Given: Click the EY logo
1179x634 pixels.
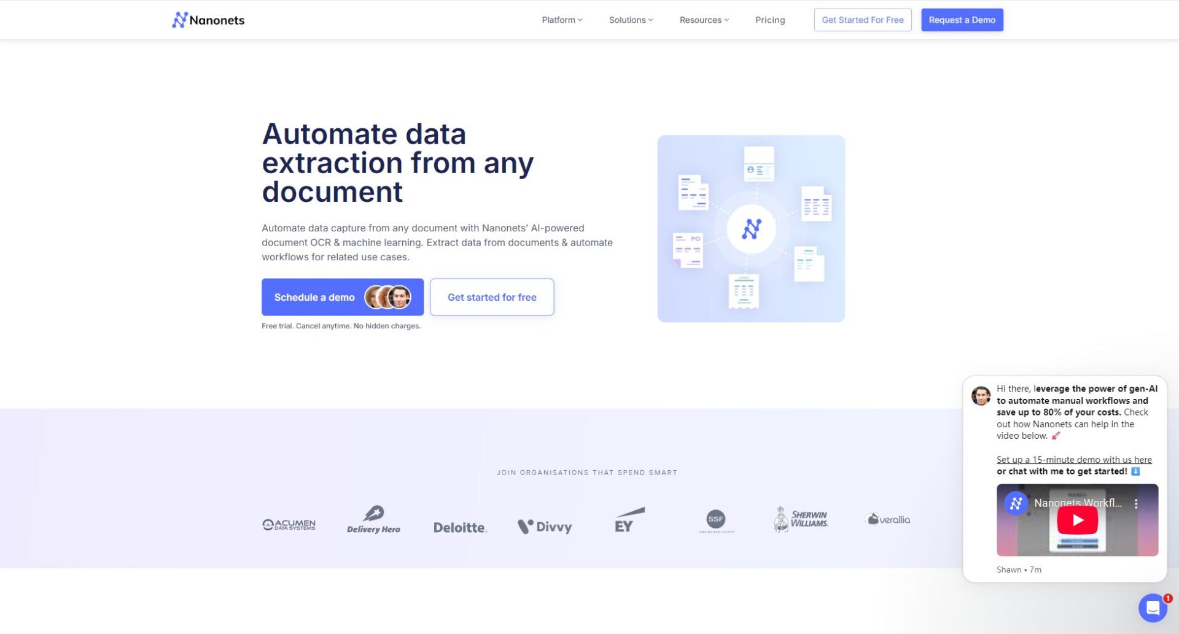Looking at the screenshot, I should (629, 520).
